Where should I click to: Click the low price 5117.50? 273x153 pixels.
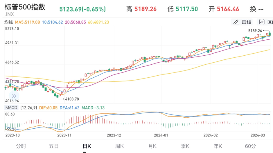187,9
